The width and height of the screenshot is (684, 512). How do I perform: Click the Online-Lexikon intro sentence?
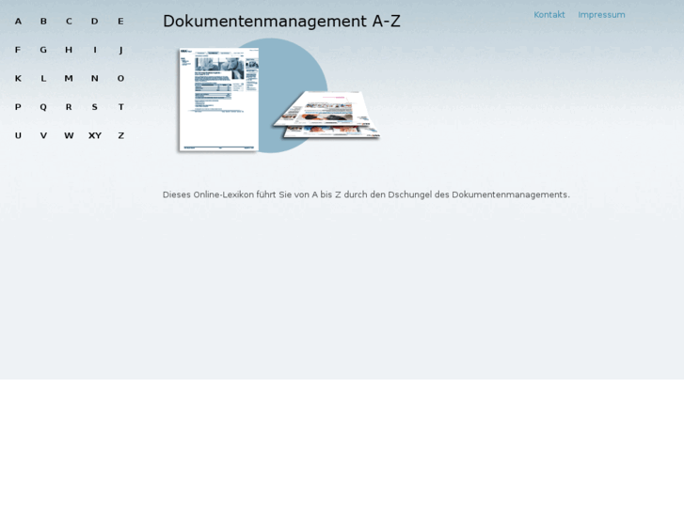coord(366,194)
